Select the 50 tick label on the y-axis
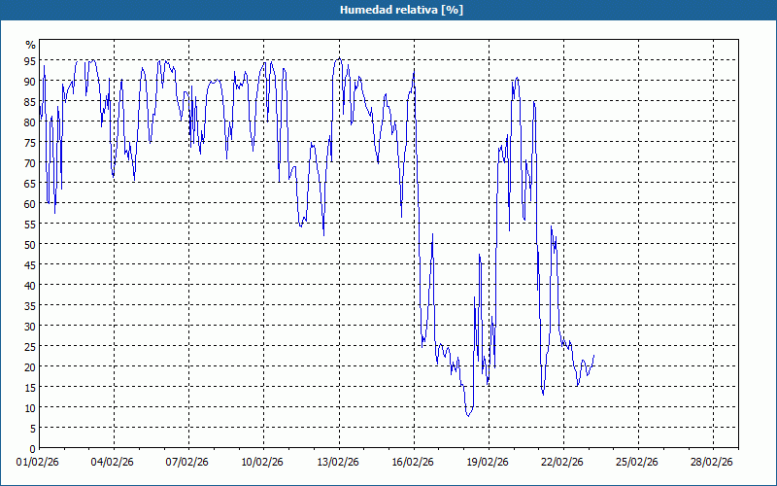This screenshot has width=777, height=486. pos(30,245)
